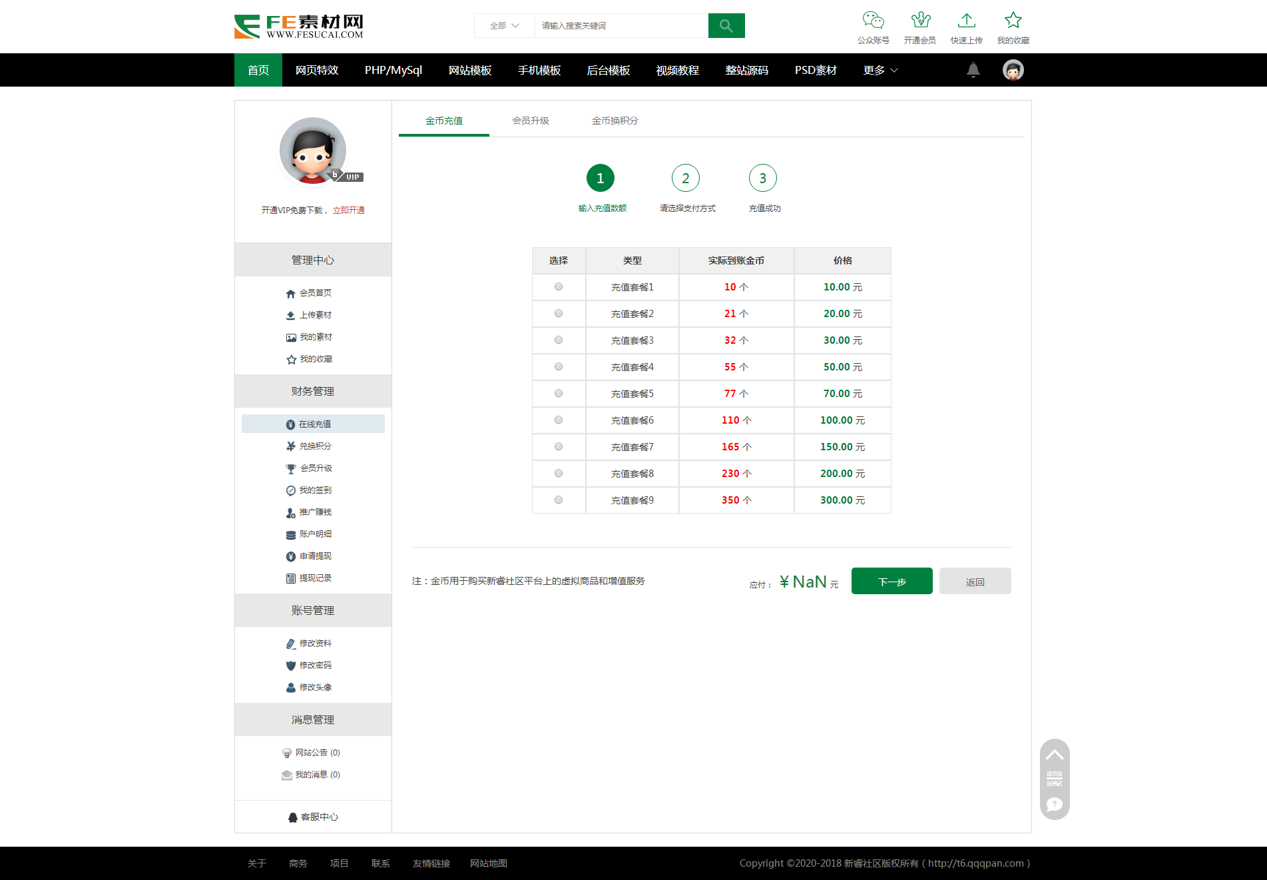Switch to the 金币换积分 tab

tap(615, 121)
